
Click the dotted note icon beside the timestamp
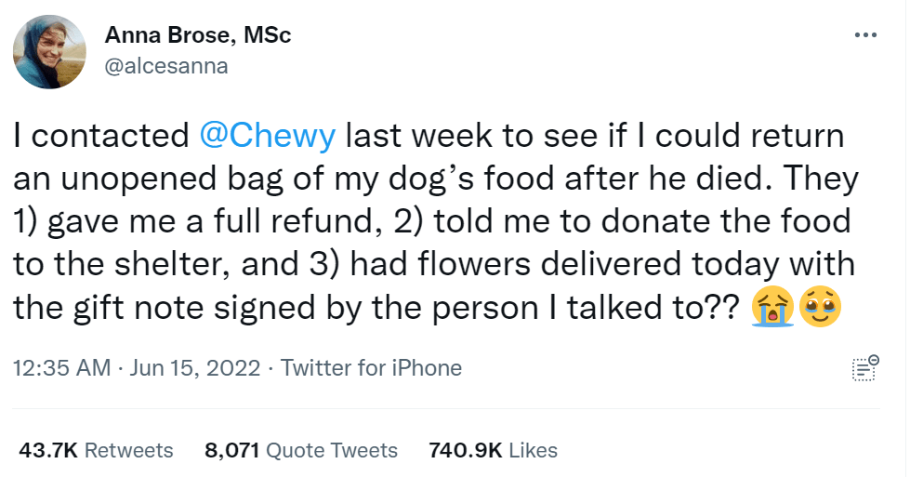(864, 368)
